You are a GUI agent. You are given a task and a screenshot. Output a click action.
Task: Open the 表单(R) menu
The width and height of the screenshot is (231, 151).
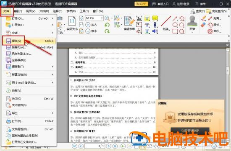click(x=71, y=11)
